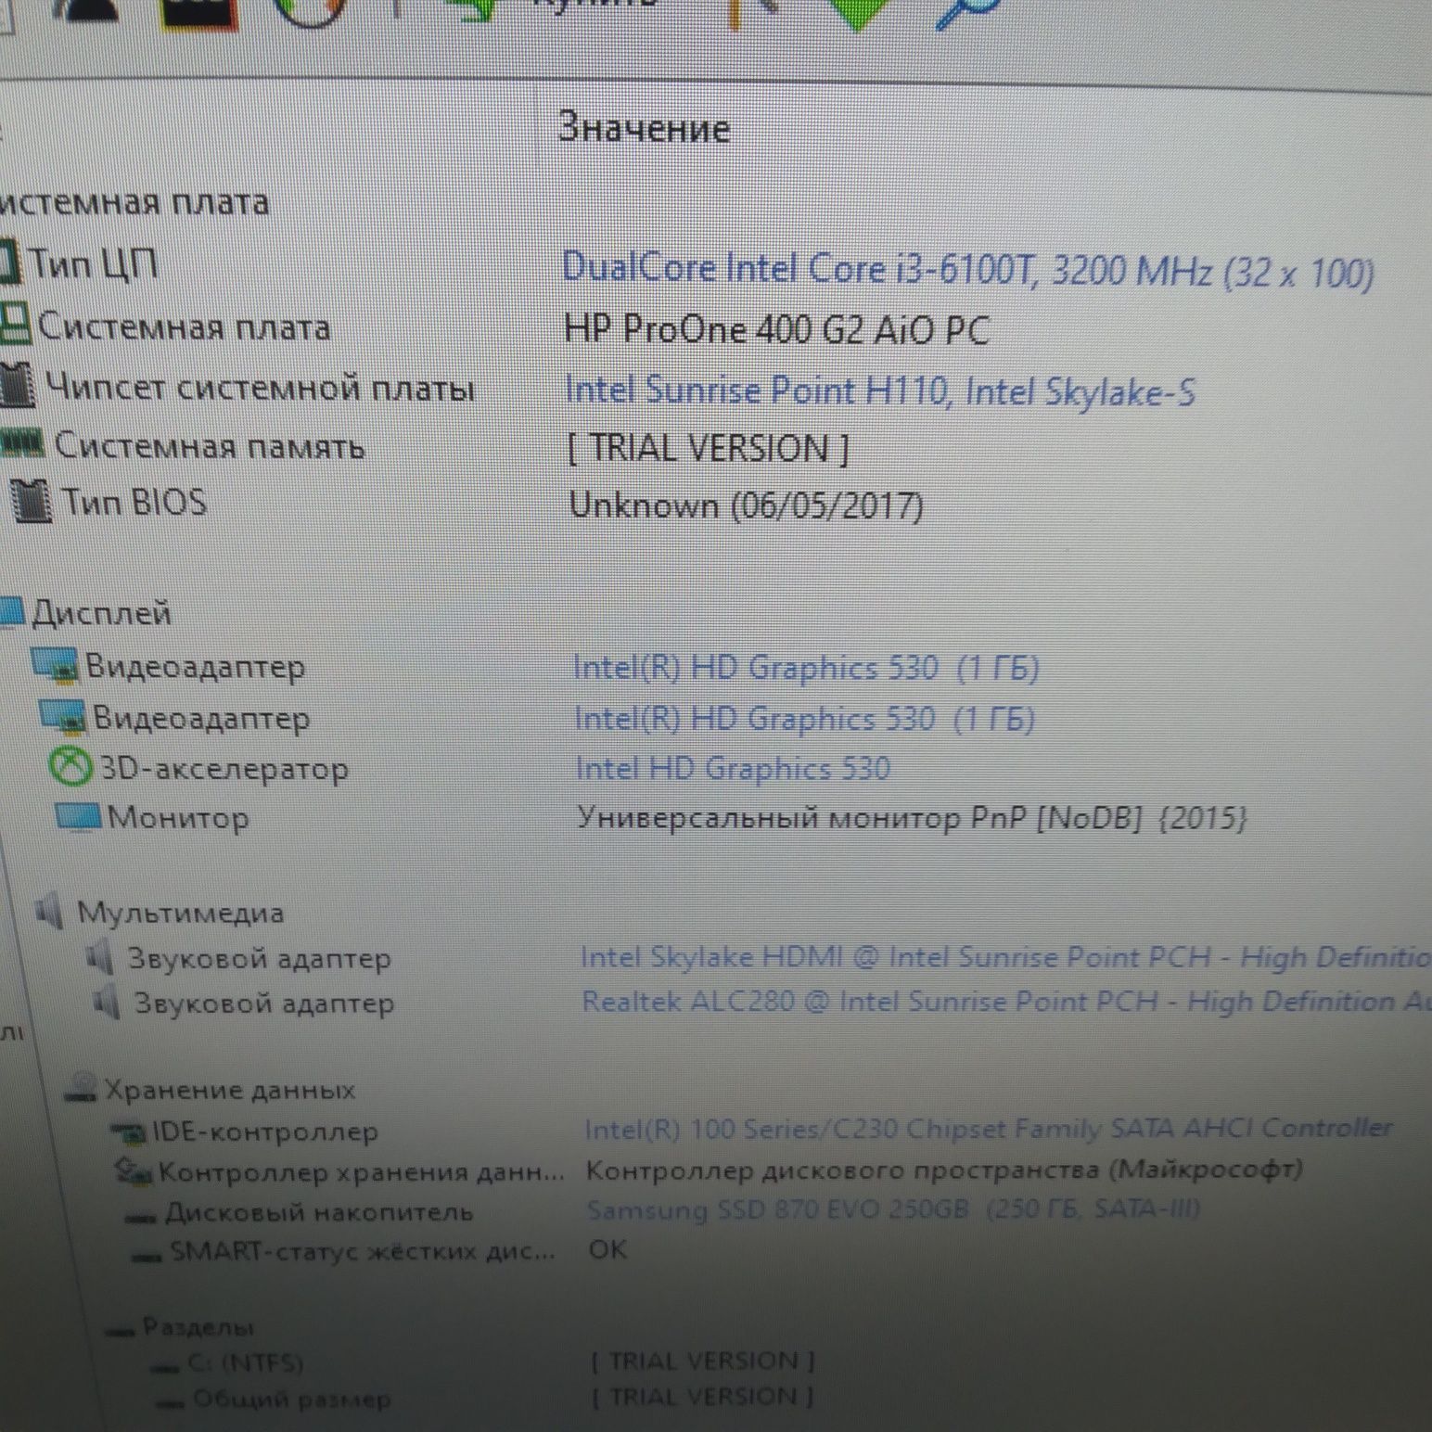Select the Тип ЦП field label
The image size is (1432, 1432).
[94, 263]
